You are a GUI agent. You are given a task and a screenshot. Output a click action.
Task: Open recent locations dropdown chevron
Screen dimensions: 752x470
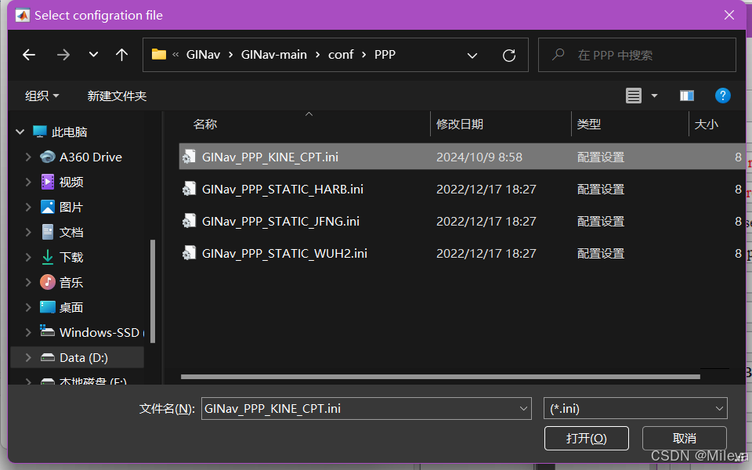(x=93, y=55)
